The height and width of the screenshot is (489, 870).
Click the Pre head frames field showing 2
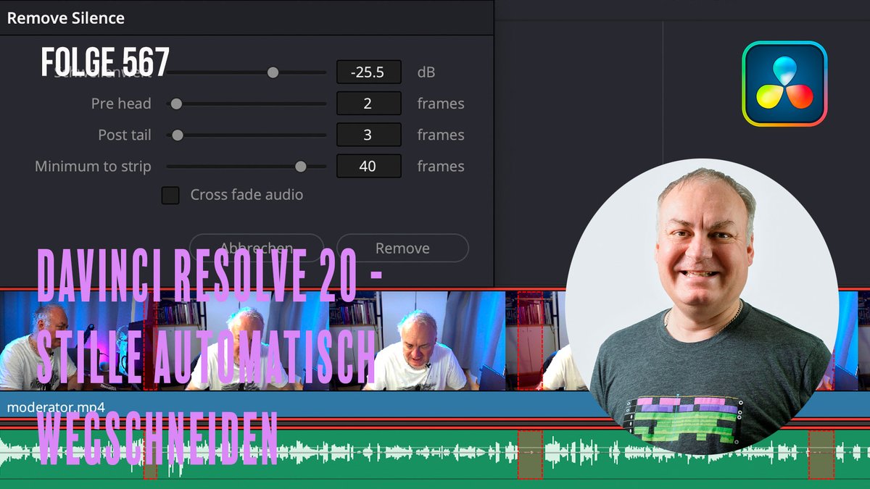pos(368,104)
